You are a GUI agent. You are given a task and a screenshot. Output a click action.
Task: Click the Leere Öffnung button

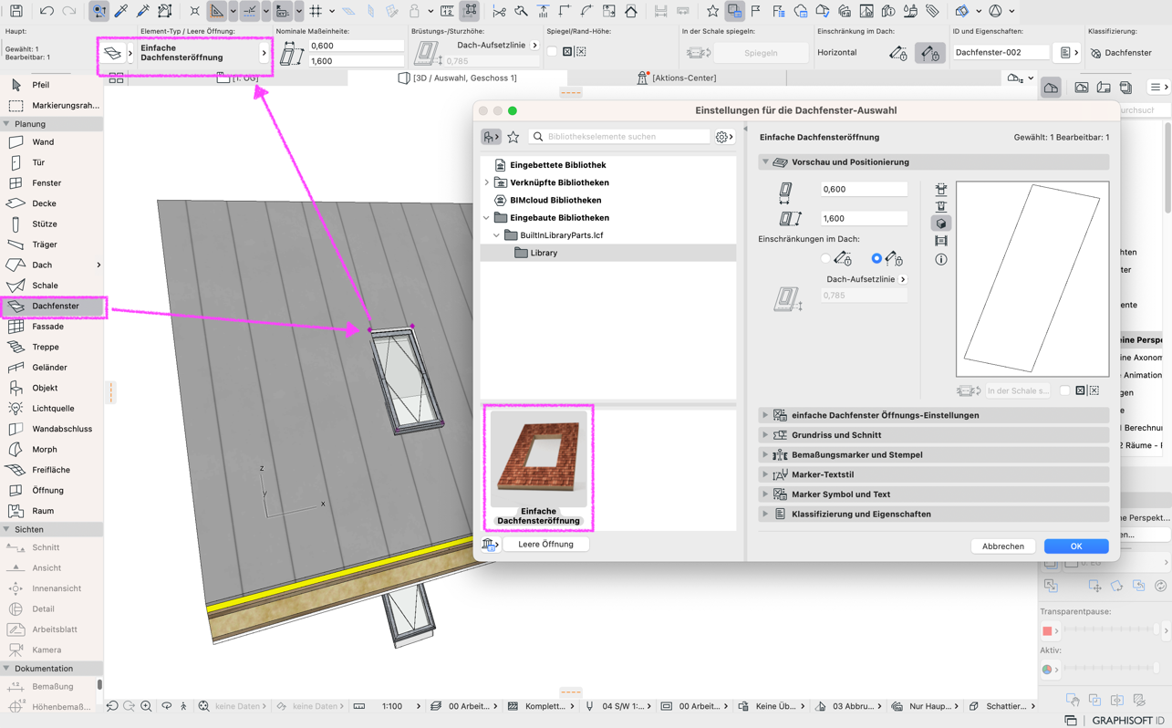point(545,545)
